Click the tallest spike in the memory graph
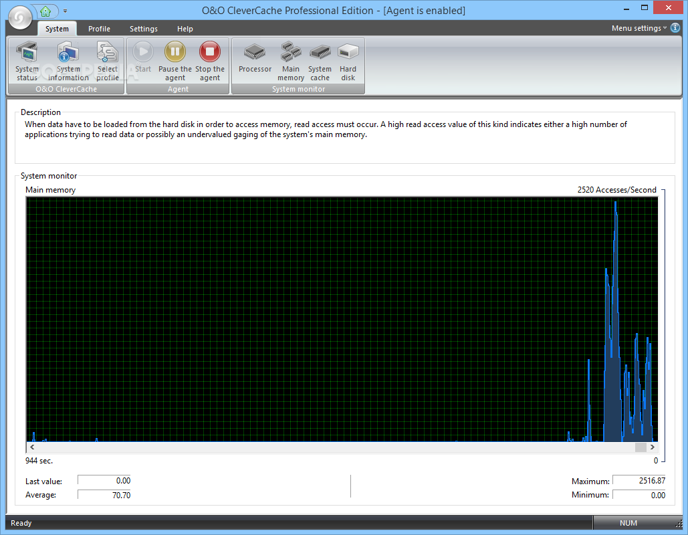 coord(616,320)
